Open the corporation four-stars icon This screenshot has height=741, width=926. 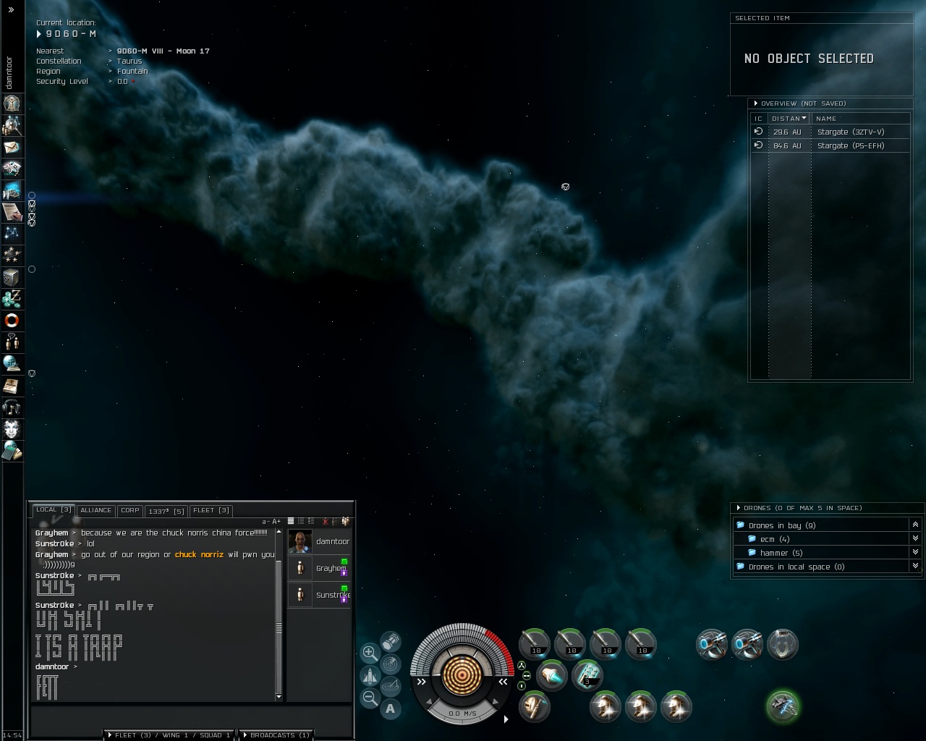pyautogui.click(x=12, y=255)
